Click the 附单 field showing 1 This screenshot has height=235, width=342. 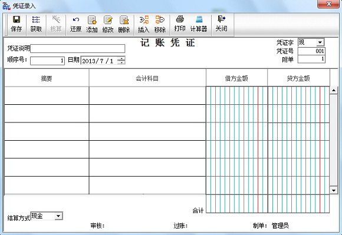point(311,59)
